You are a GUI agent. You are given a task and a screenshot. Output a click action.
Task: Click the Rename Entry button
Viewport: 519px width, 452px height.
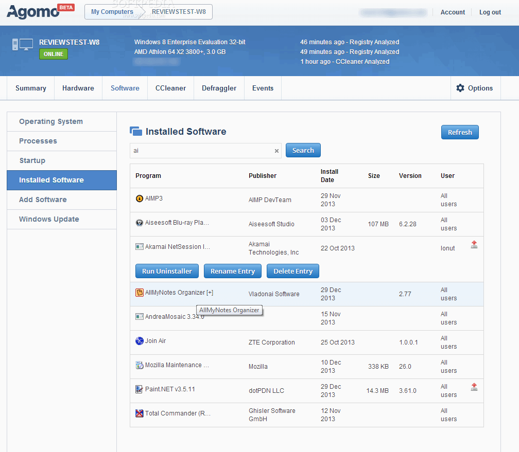(233, 271)
